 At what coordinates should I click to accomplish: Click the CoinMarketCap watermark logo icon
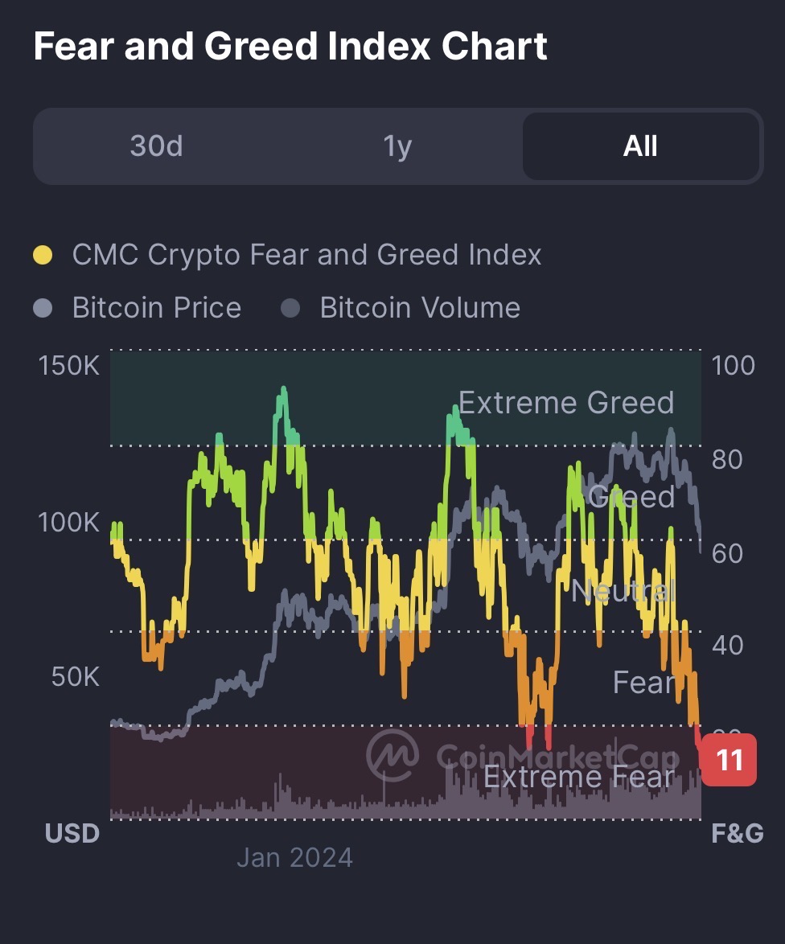tap(392, 755)
